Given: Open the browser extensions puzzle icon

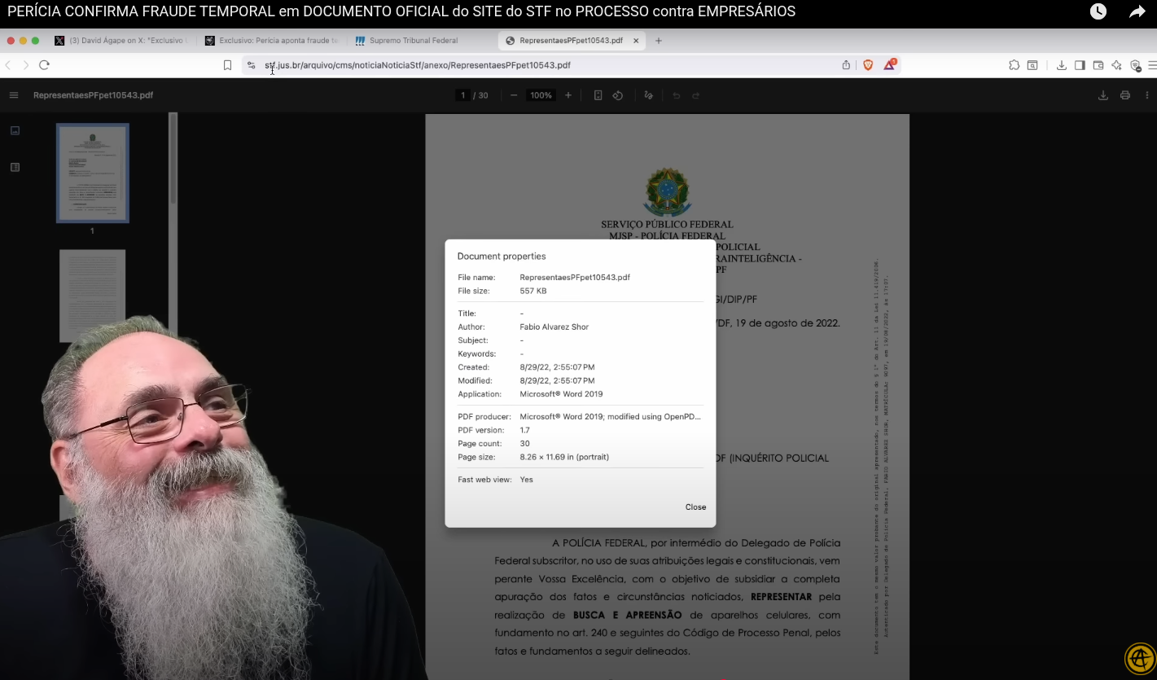Looking at the screenshot, I should (x=1014, y=65).
